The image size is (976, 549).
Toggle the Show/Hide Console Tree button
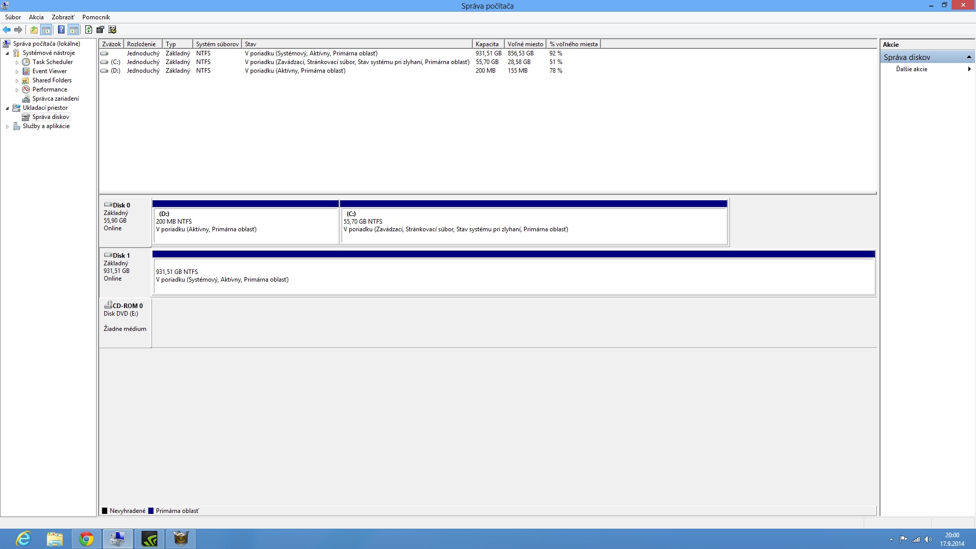pos(46,29)
